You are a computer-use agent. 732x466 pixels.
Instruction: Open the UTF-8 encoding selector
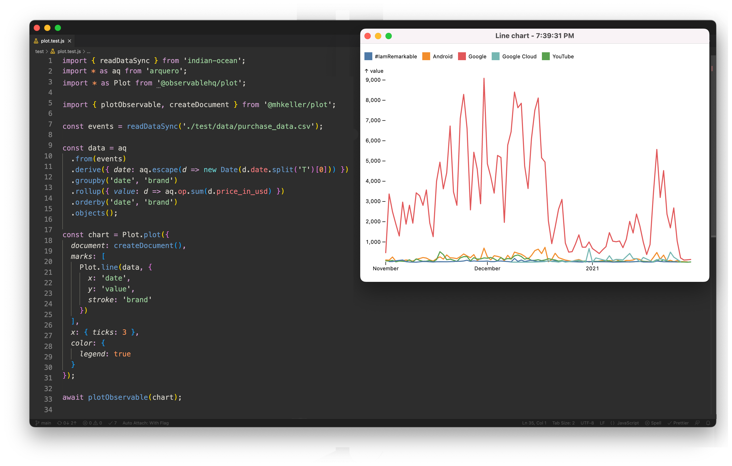tap(587, 423)
